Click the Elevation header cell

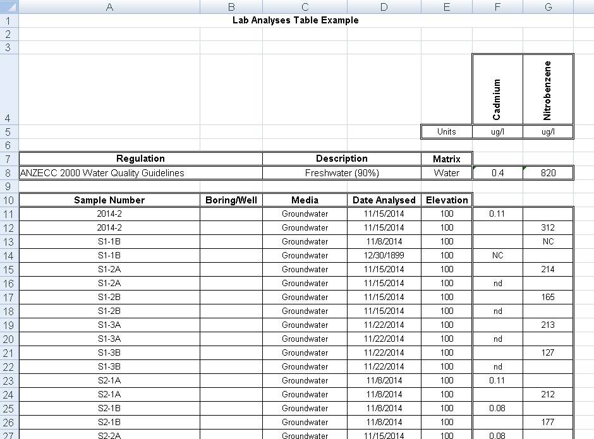tap(447, 200)
